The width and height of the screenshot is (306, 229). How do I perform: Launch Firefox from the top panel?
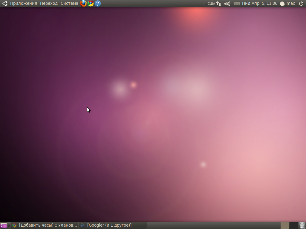(x=83, y=3)
